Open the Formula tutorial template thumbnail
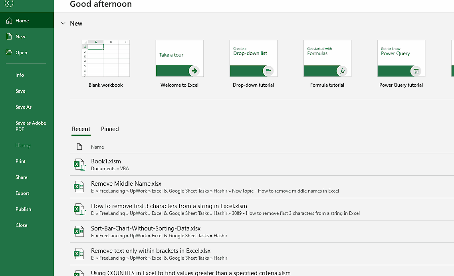Viewport: 454px width, 276px height. 327,58
